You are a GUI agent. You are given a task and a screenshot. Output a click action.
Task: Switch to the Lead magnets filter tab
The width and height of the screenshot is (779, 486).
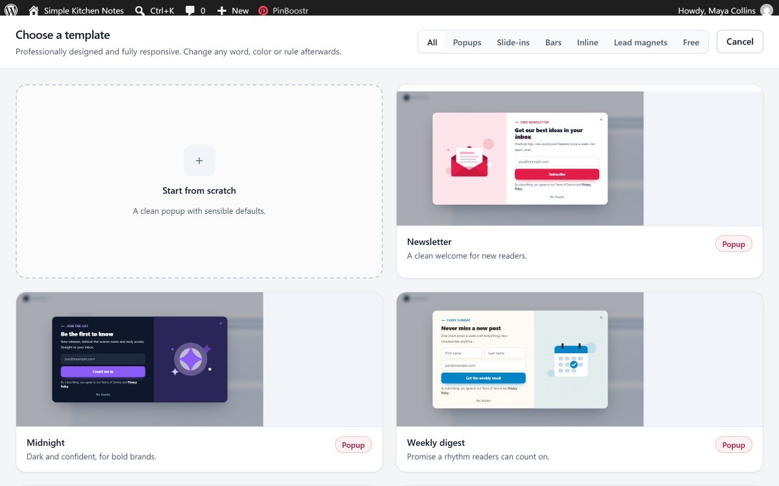point(641,42)
